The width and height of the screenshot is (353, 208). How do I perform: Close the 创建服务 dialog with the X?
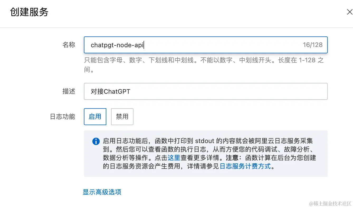(350, 12)
